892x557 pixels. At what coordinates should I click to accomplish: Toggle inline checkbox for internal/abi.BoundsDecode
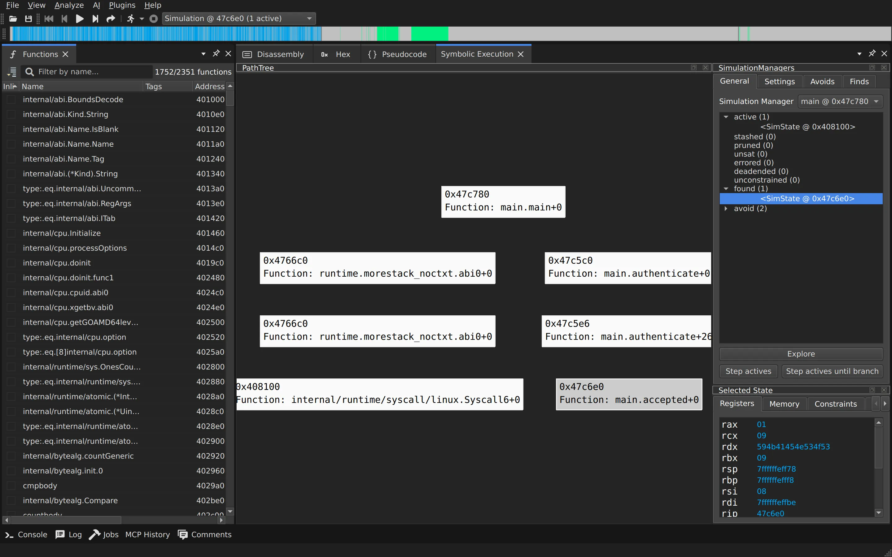[x=11, y=99]
